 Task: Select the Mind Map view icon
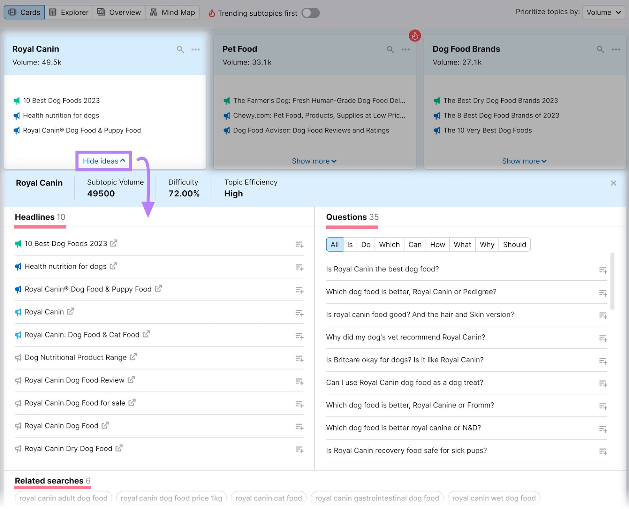click(172, 12)
